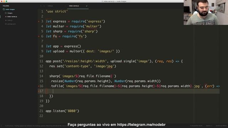Switch to the index.js tab

[50, 6]
